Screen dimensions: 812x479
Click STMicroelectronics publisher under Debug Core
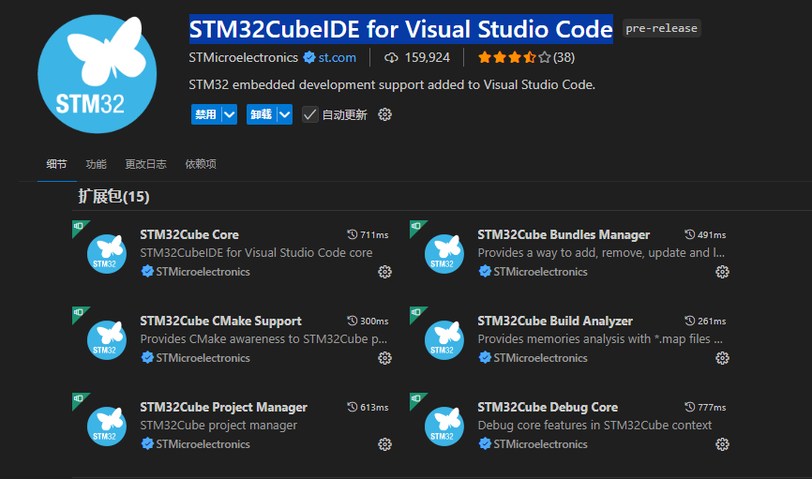[540, 444]
